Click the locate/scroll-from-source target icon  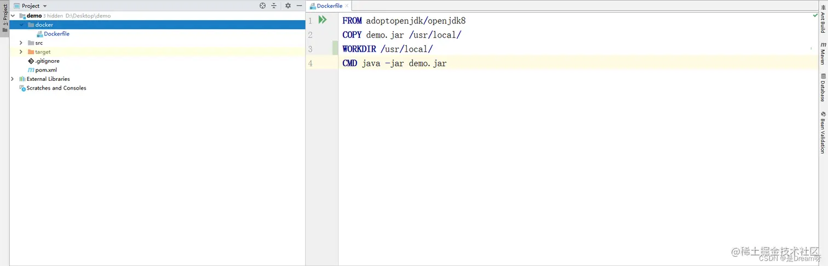click(x=262, y=5)
